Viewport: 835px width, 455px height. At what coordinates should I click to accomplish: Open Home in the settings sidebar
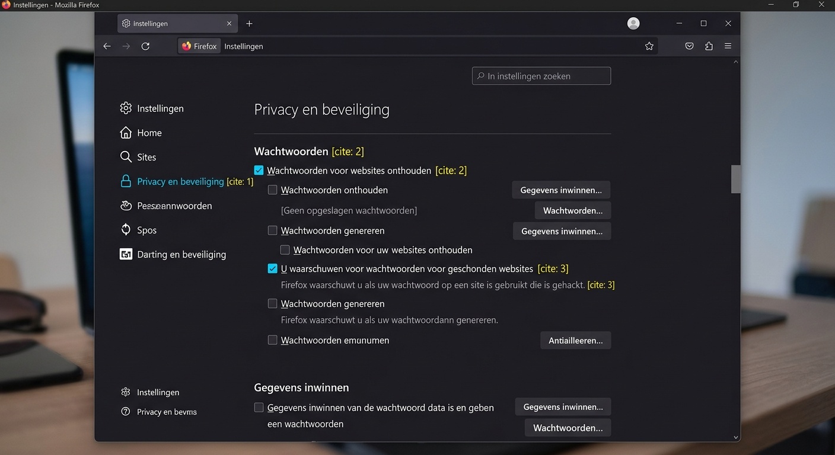point(141,133)
